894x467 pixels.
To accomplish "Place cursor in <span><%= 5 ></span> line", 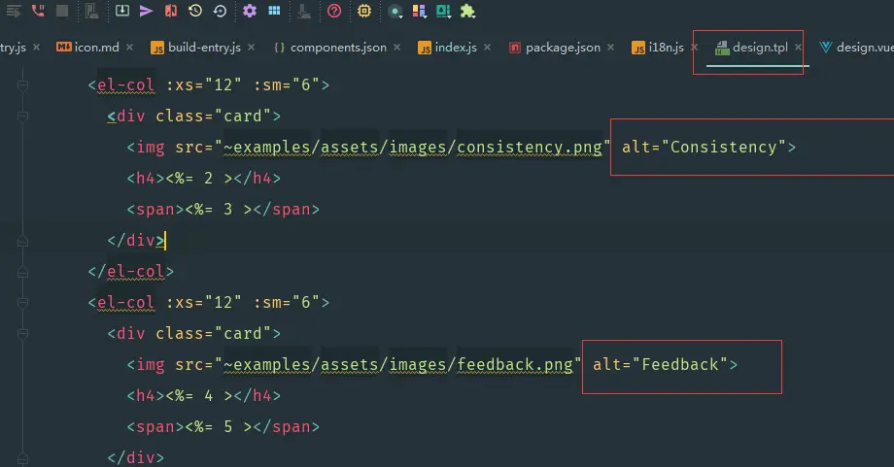I will point(223,426).
